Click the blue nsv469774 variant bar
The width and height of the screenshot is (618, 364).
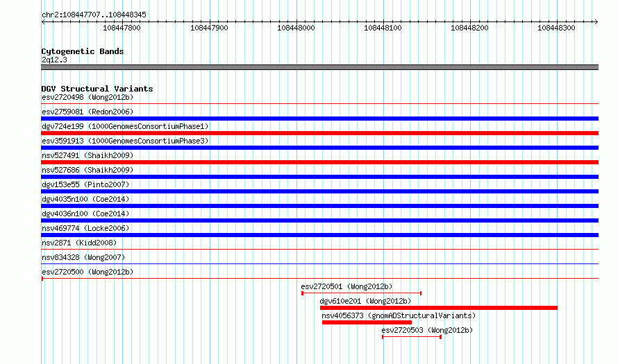[x=319, y=235]
